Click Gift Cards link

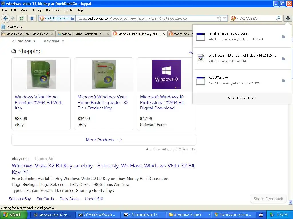point(45,199)
